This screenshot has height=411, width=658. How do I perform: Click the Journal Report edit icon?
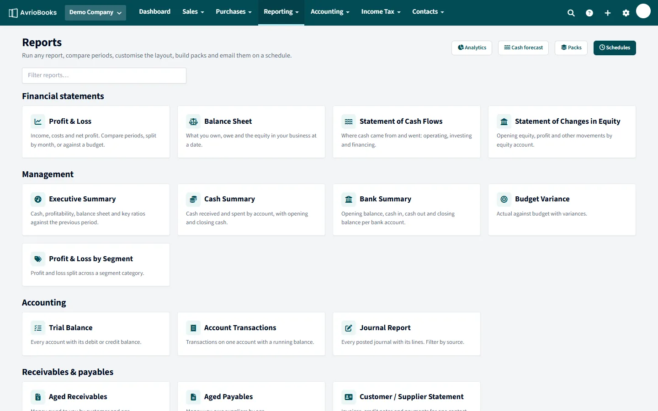point(349,328)
